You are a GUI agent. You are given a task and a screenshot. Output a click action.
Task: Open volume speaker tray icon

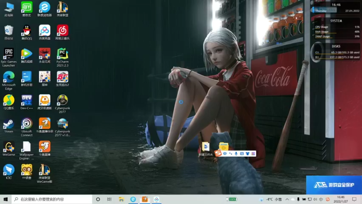coord(315,199)
